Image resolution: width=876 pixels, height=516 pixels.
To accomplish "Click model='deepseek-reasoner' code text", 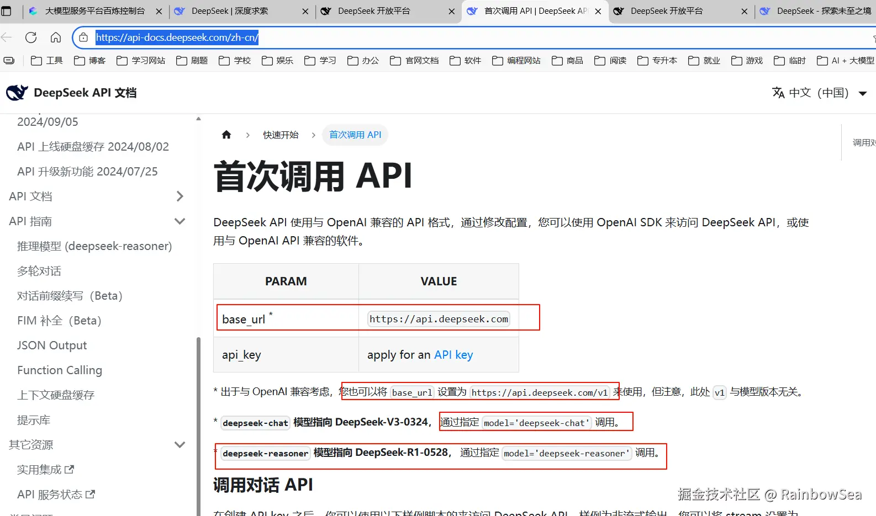I will [x=567, y=454].
